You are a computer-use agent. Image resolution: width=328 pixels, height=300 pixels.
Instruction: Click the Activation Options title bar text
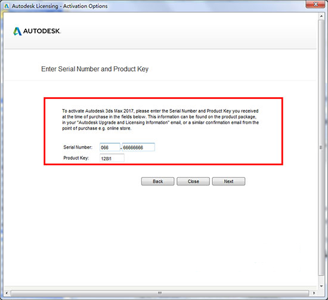(x=85, y=6)
